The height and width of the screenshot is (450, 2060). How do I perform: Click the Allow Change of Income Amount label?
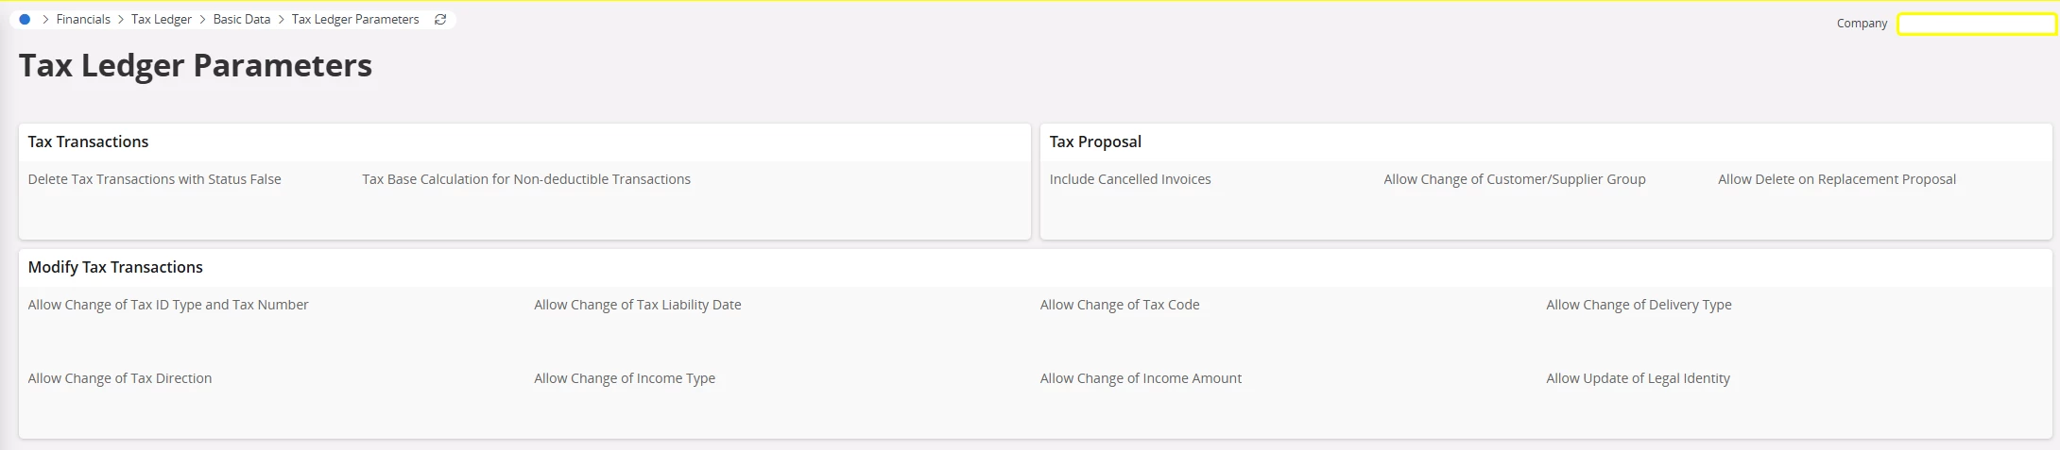point(1141,378)
